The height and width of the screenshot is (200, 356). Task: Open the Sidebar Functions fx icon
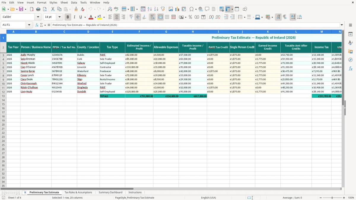[x=351, y=68]
